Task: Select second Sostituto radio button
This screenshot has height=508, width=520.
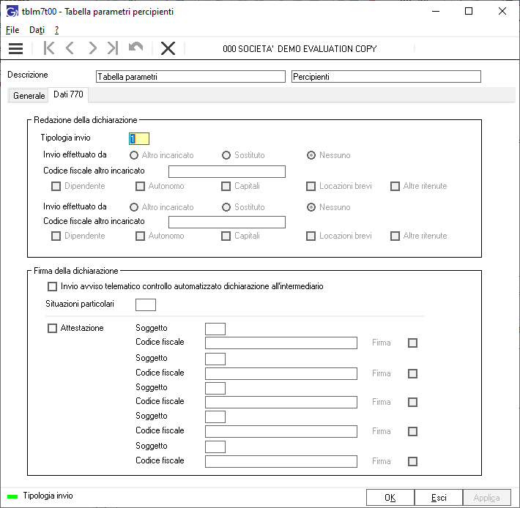Action: (x=226, y=207)
